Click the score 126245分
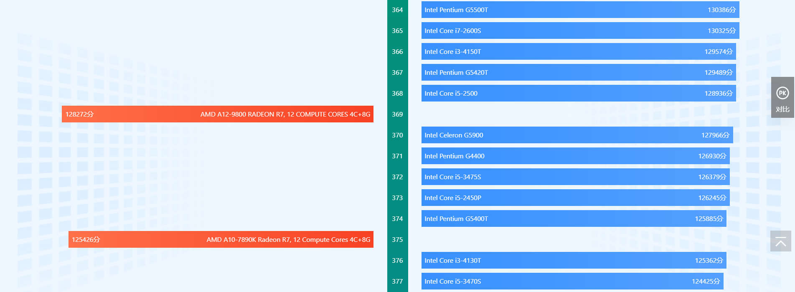This screenshot has width=795, height=292. [712, 198]
